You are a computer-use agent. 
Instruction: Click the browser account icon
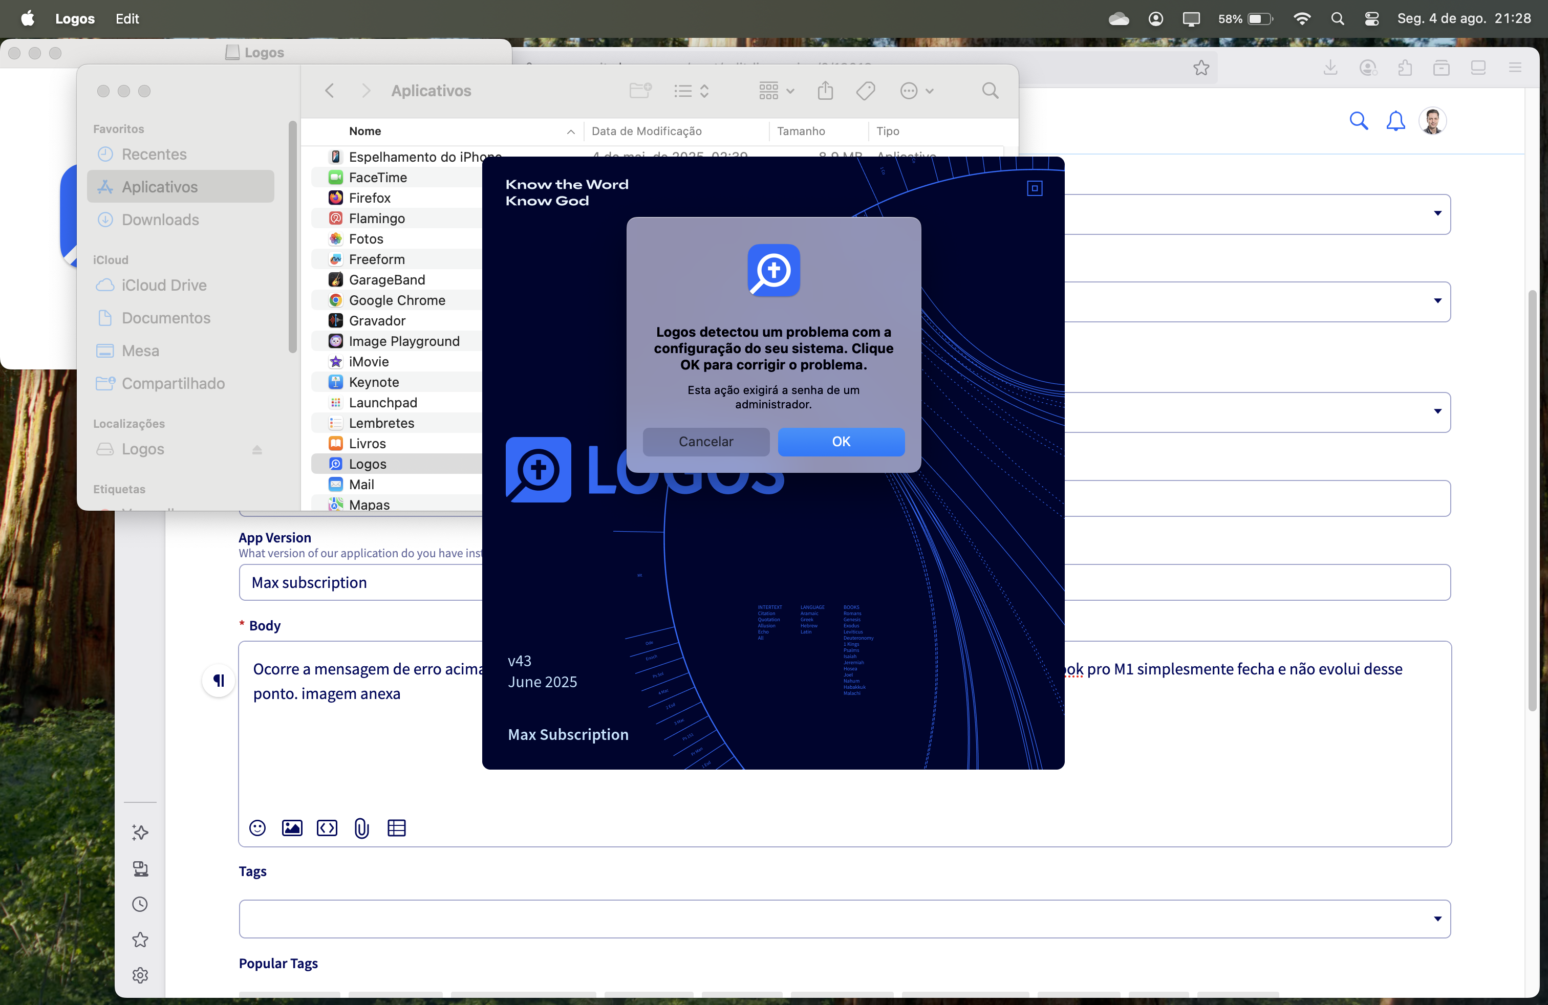tap(1368, 68)
